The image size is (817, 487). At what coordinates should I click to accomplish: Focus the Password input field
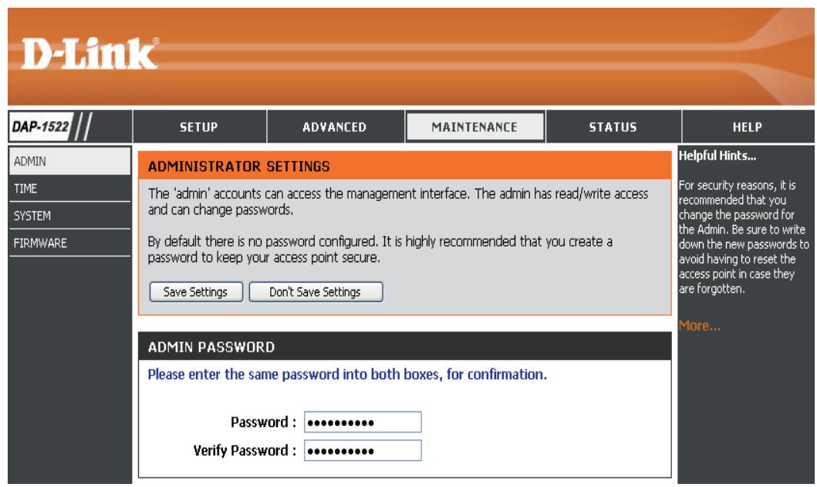(363, 422)
